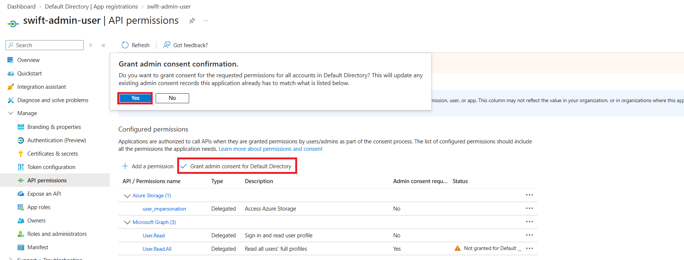Screen dimensions: 684x260
Task: Open Integration assistant in sidebar
Action: click(x=41, y=87)
